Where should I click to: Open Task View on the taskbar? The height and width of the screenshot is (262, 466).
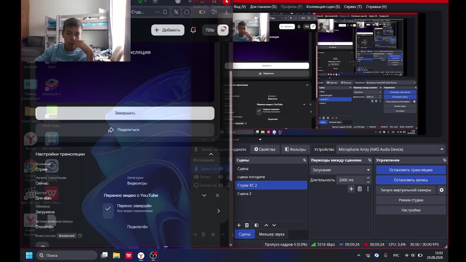coord(104,255)
